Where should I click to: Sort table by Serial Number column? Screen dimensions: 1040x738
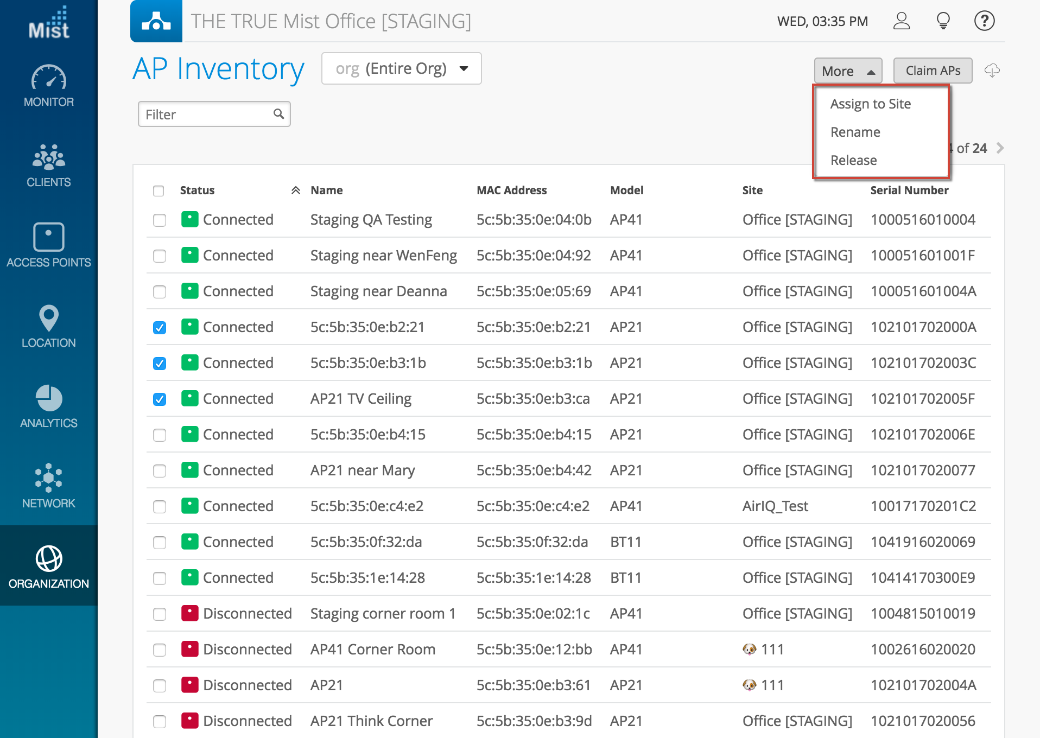click(x=909, y=190)
